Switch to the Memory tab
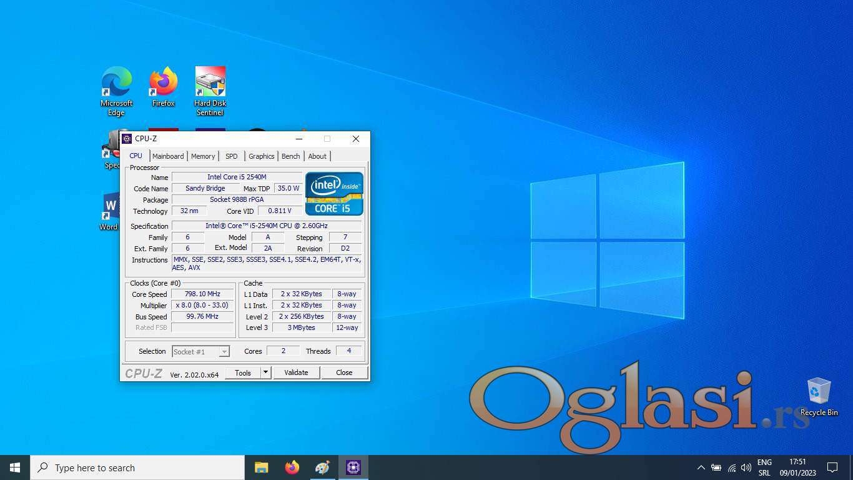 pos(203,156)
